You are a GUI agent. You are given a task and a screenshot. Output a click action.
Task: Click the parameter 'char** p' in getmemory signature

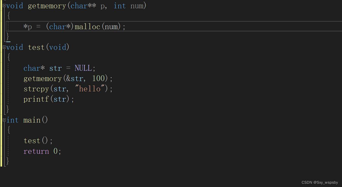[88, 6]
